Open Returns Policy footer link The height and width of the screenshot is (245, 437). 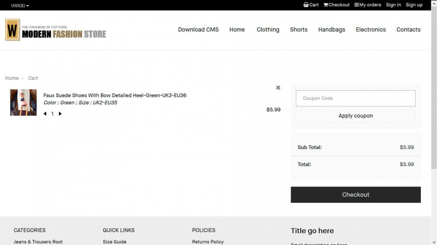pyautogui.click(x=208, y=242)
